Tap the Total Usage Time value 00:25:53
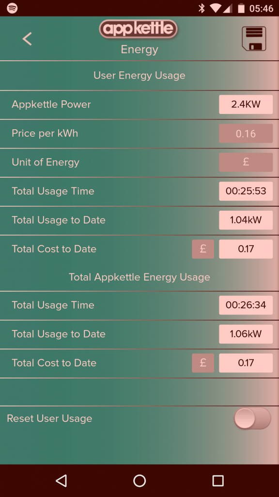279x497 pixels. pyautogui.click(x=246, y=191)
